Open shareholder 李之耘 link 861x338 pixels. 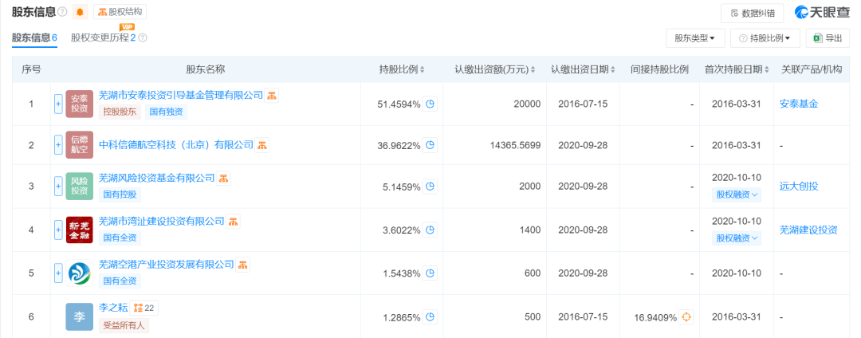(x=112, y=309)
